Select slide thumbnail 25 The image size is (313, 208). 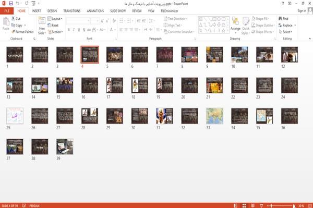[15, 116]
